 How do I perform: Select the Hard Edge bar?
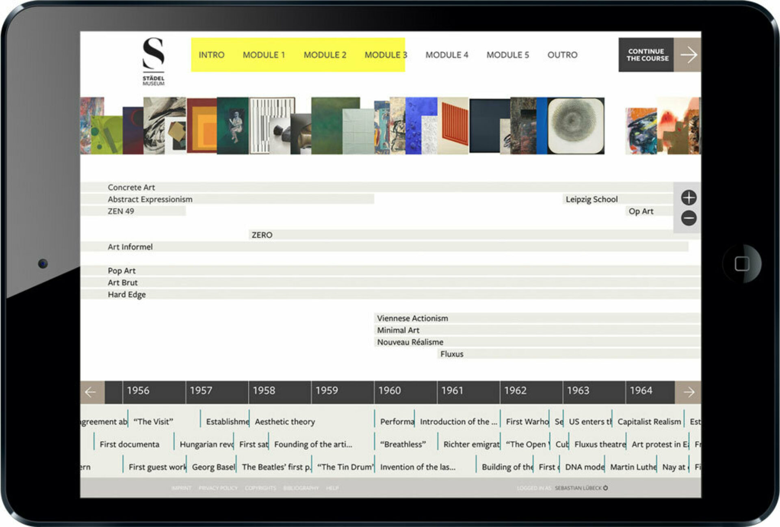point(390,294)
